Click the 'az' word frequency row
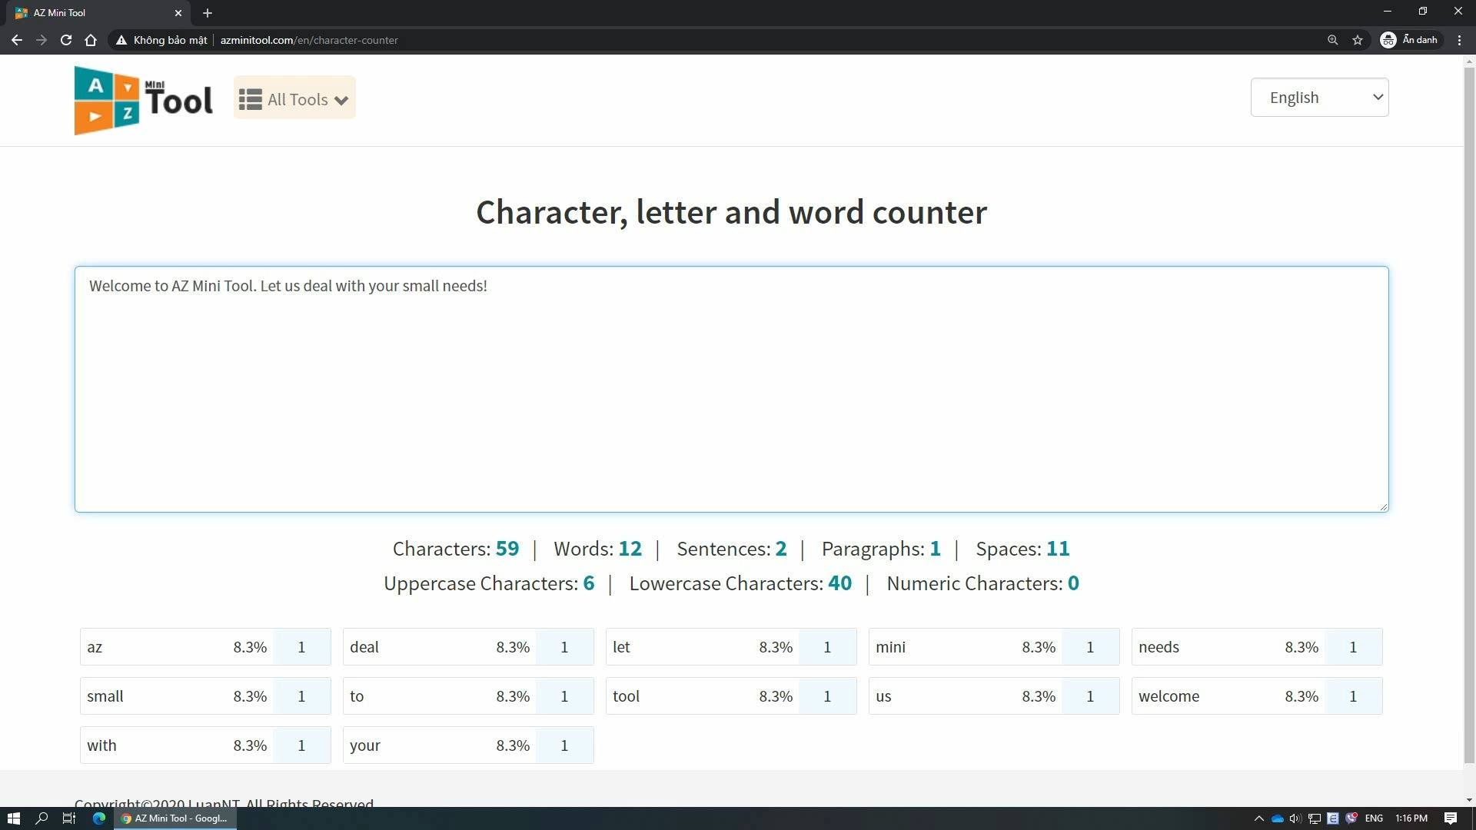 point(205,647)
